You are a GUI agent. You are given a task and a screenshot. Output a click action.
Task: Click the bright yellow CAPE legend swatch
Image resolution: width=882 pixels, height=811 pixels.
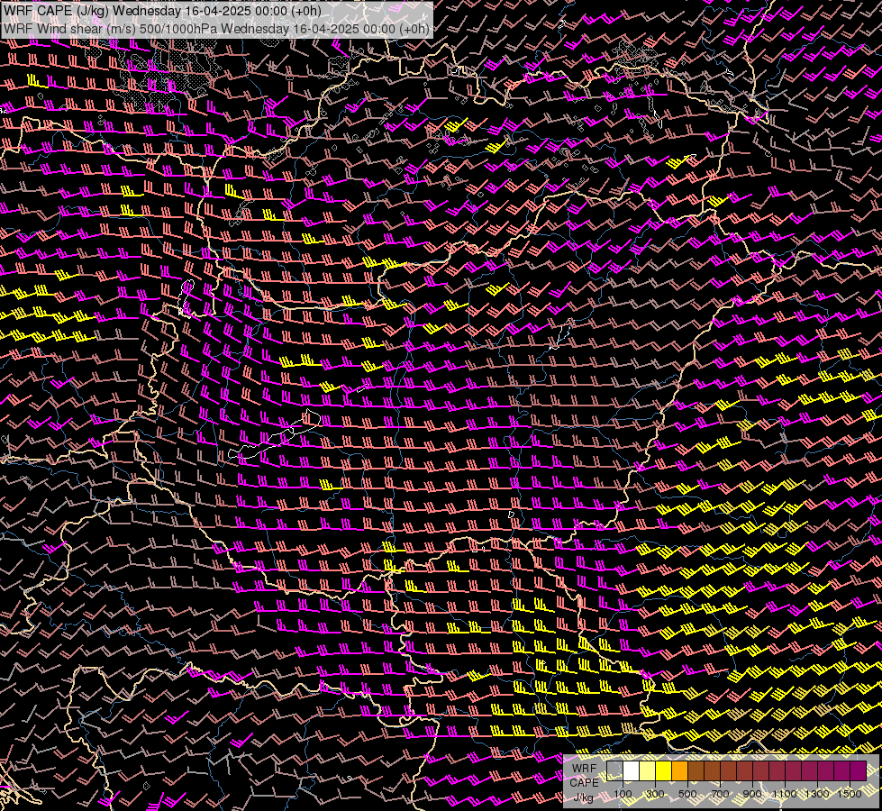[x=664, y=771]
